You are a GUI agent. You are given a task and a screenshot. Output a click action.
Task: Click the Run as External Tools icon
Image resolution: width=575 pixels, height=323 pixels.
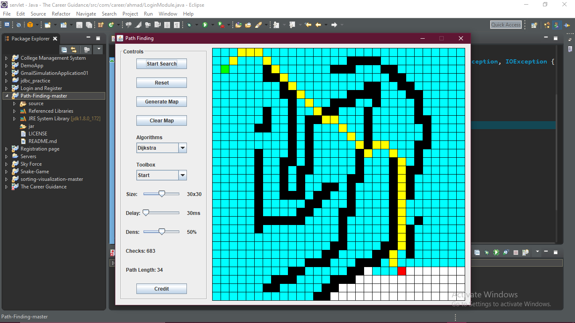point(221,25)
